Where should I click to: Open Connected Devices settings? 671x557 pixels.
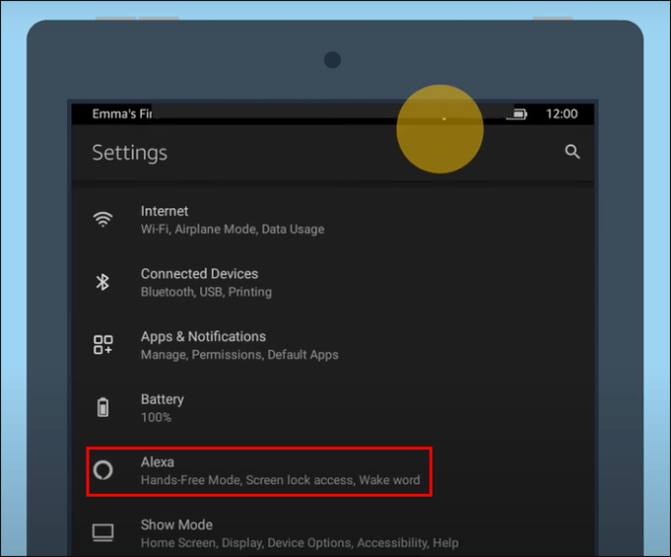coord(333,283)
